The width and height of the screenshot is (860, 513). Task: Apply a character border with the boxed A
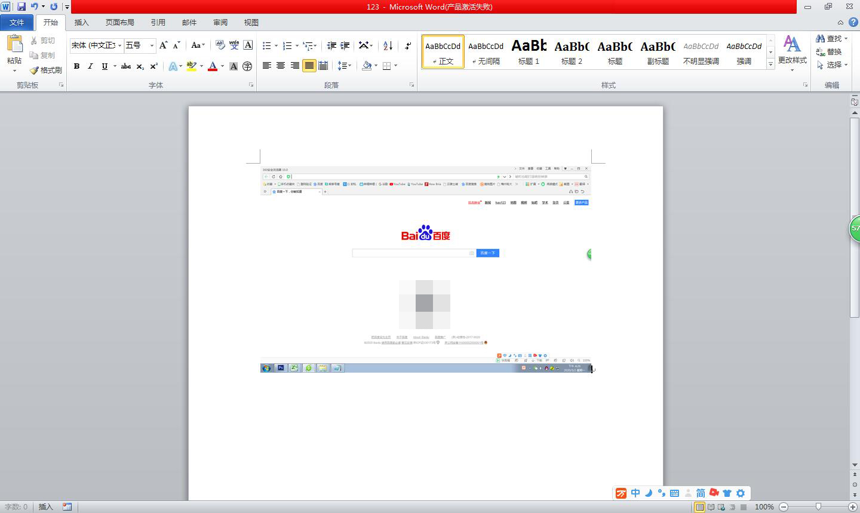[x=248, y=45]
